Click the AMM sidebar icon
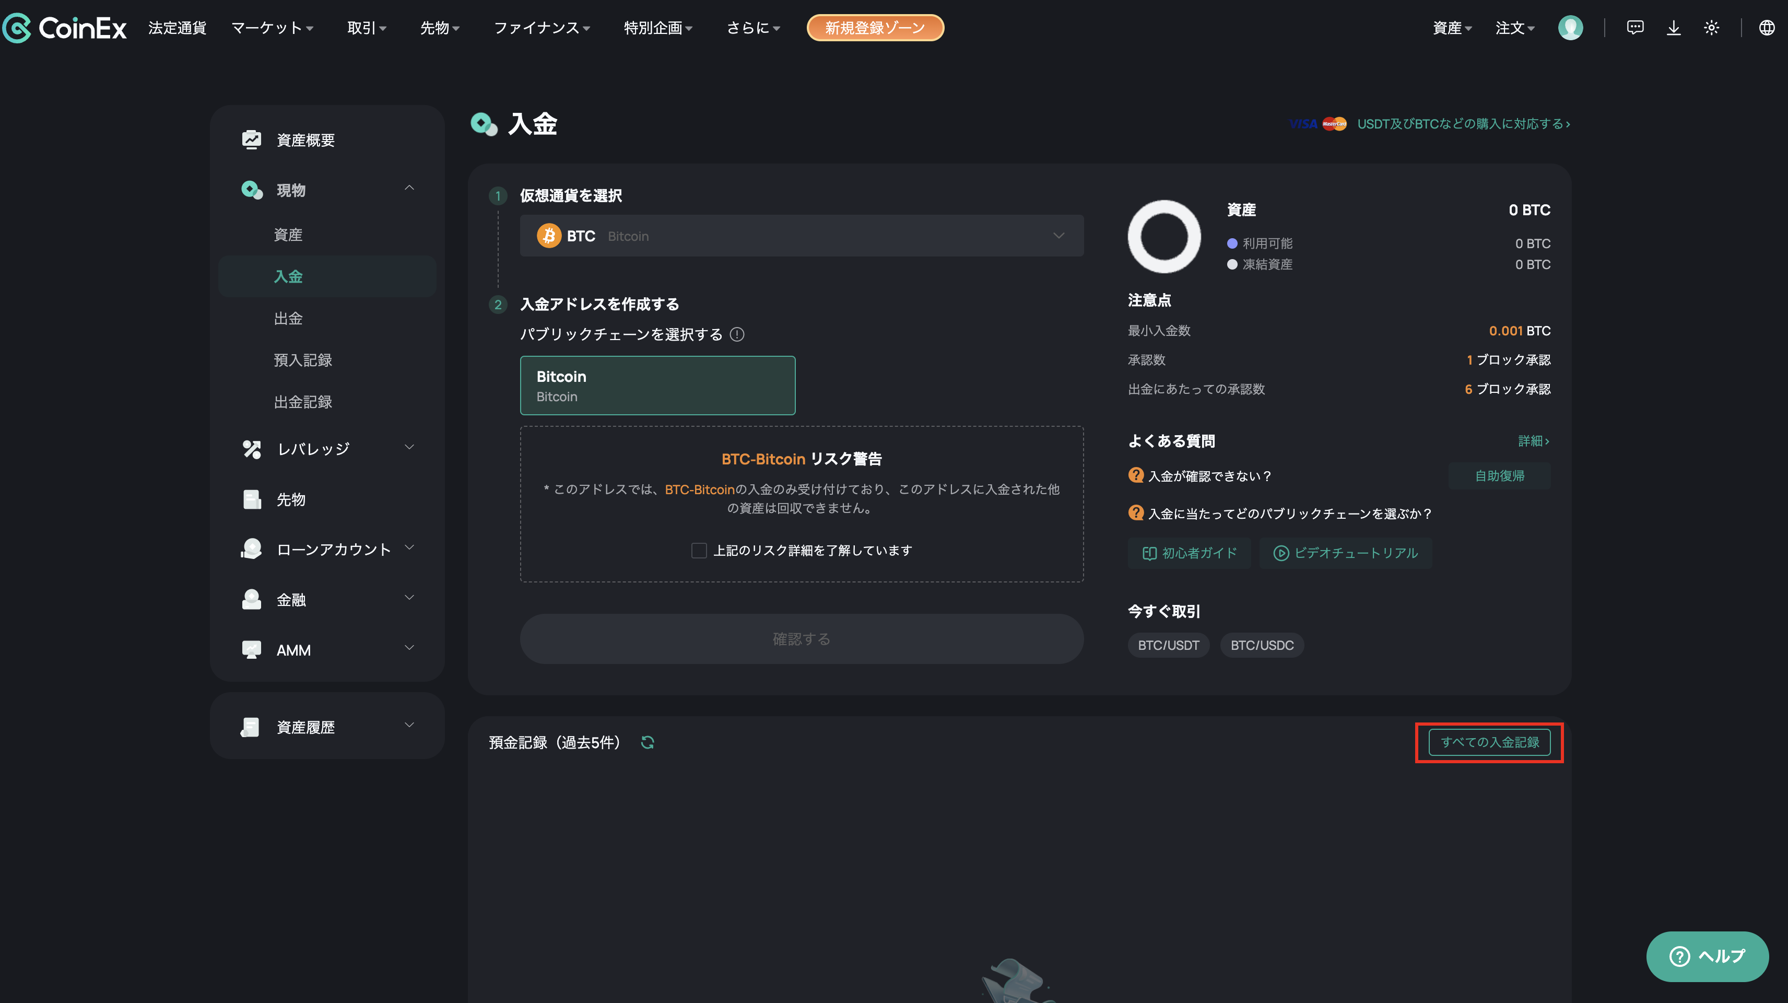The height and width of the screenshot is (1003, 1788). pos(251,649)
